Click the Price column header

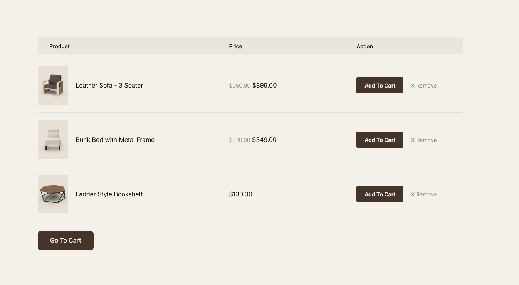click(235, 46)
